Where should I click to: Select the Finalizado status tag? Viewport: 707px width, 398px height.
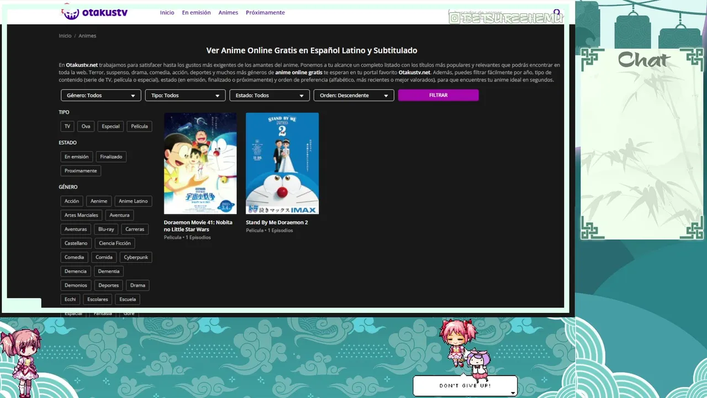(111, 157)
